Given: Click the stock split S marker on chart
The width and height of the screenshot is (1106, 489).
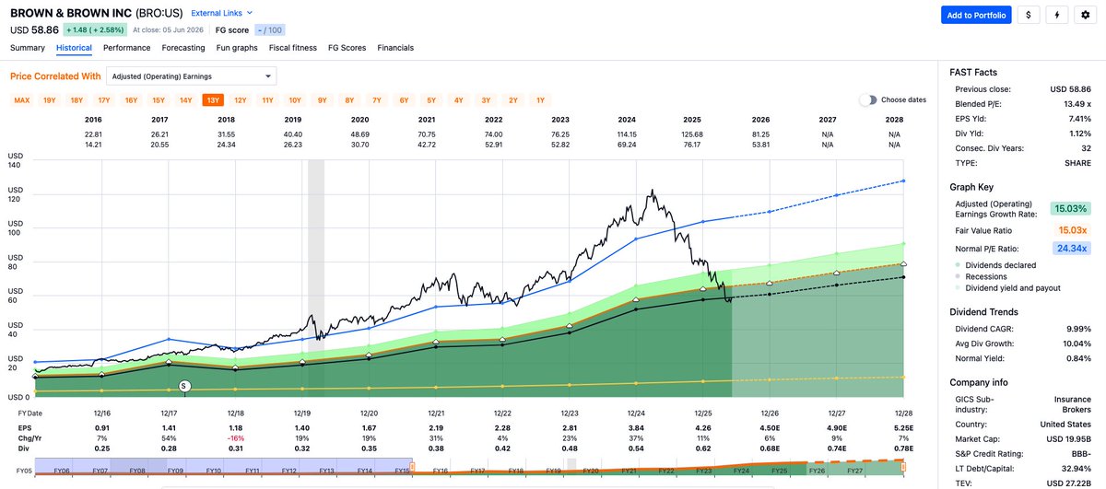Looking at the screenshot, I should 183,386.
